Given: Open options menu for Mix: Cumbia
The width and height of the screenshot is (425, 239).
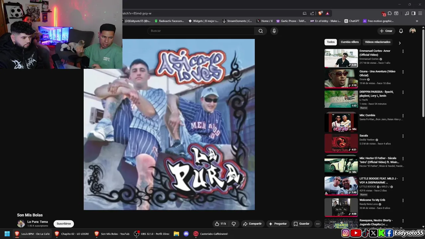Looking at the screenshot, I should pyautogui.click(x=403, y=116).
